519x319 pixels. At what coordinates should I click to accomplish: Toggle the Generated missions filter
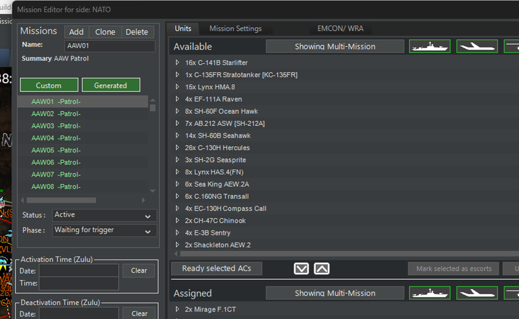111,85
